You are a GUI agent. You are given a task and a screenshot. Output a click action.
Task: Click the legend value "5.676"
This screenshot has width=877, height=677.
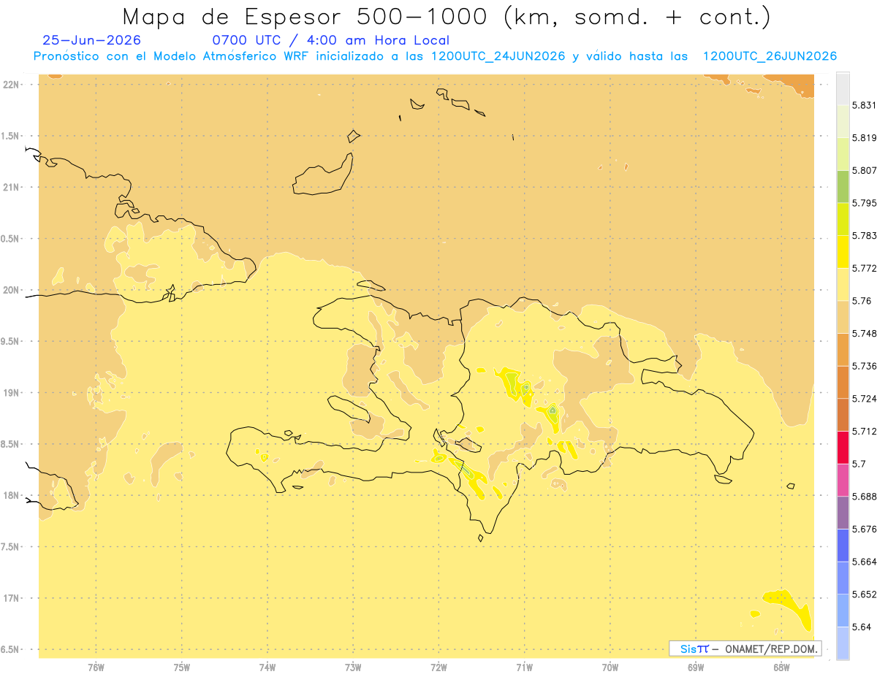864,529
